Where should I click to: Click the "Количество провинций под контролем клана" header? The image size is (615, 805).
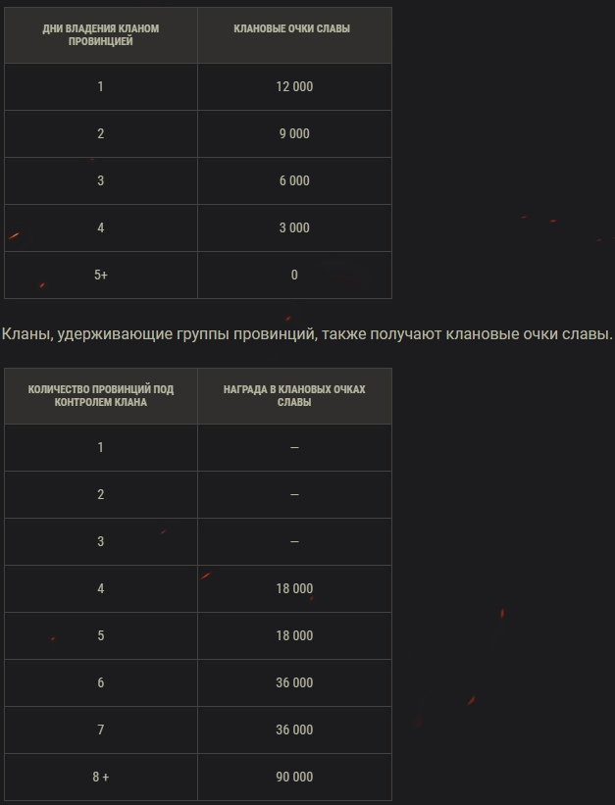pos(101,396)
